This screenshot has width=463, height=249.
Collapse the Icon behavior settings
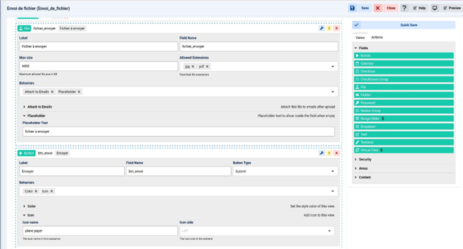pos(29,215)
